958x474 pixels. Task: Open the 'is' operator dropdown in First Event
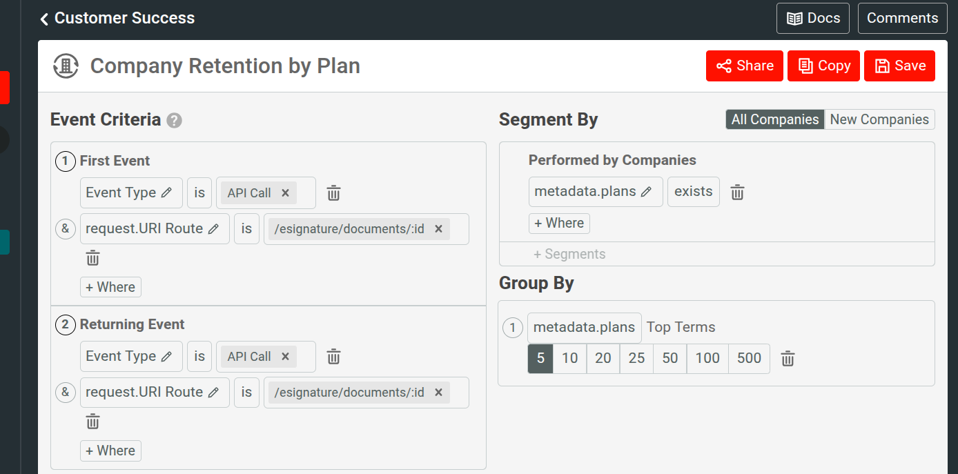tap(199, 192)
